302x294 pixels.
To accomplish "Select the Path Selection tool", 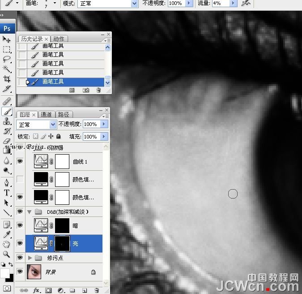I will pyautogui.click(x=7, y=203).
